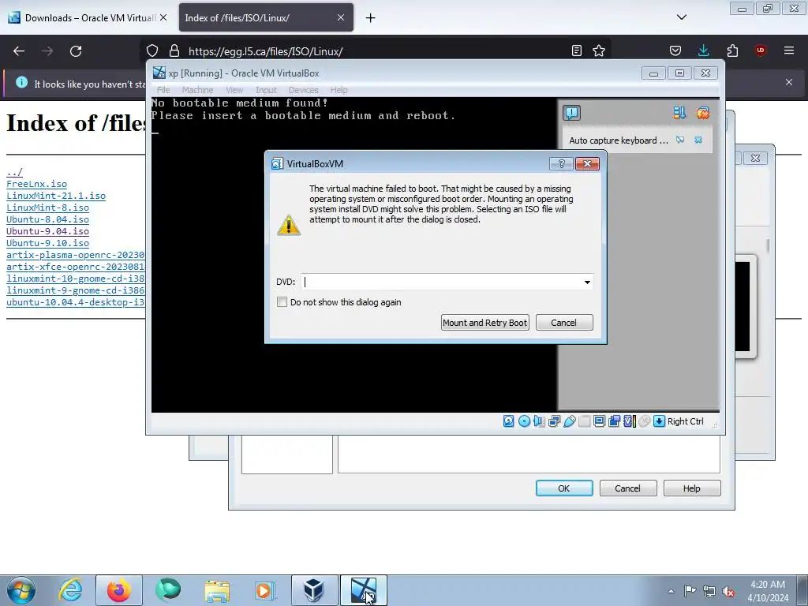Open the FreeLnx.iso link
The width and height of the screenshot is (808, 606).
tap(36, 184)
